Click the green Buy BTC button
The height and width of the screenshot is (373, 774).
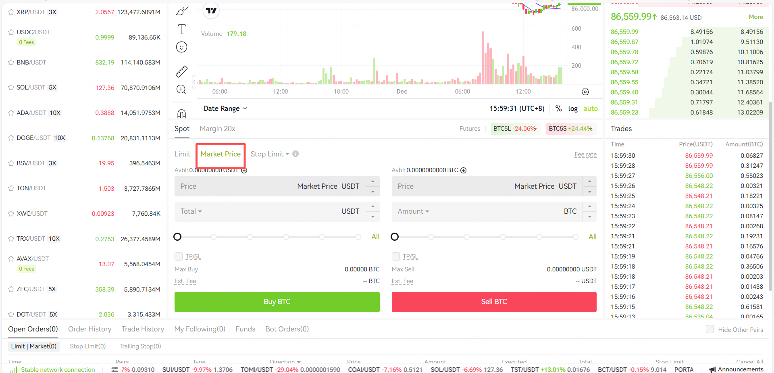[x=277, y=302]
